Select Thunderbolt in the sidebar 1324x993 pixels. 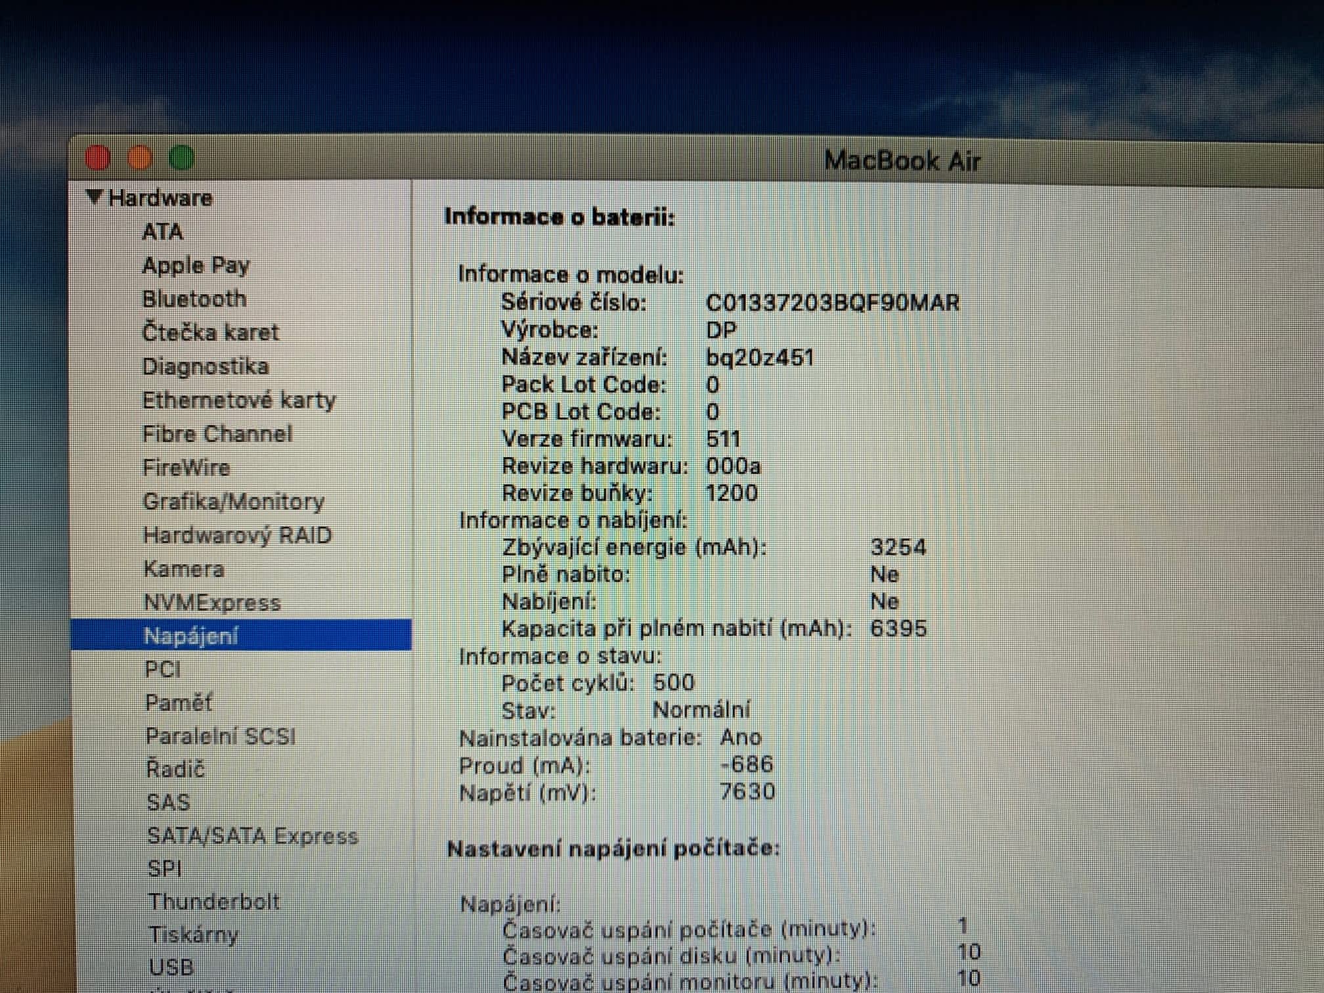click(214, 902)
